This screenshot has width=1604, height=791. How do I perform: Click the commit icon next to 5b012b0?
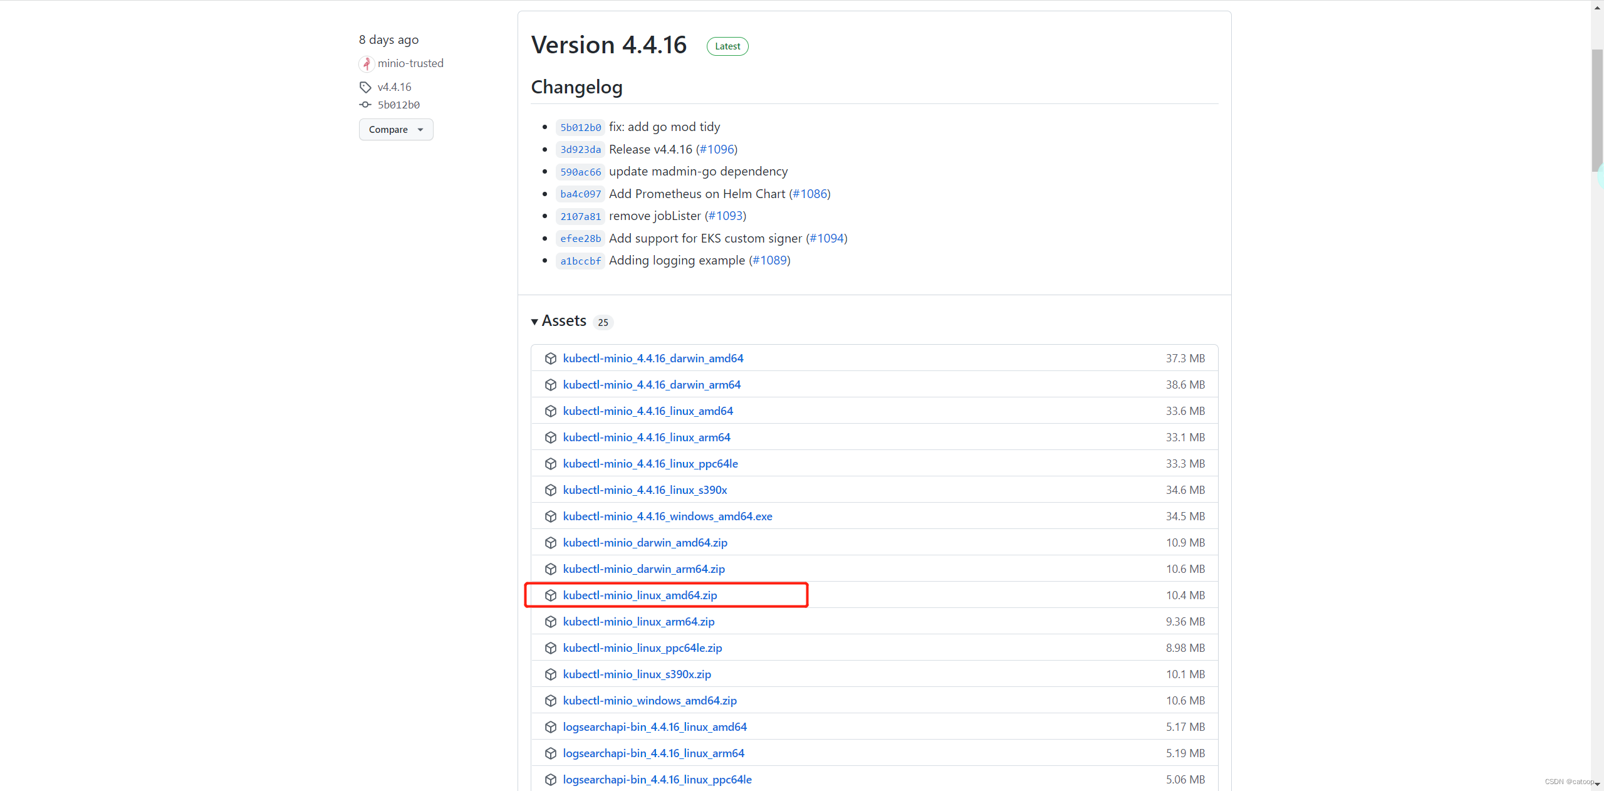365,105
